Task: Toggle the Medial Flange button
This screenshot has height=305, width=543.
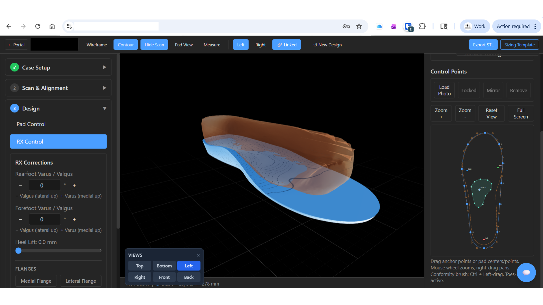Action: pos(36,281)
